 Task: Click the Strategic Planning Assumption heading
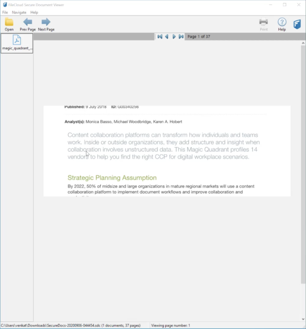[x=112, y=178]
